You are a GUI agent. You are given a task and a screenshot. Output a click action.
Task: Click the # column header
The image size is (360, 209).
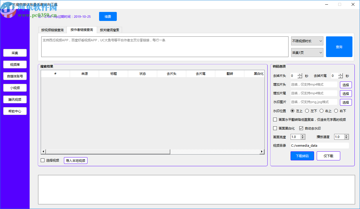tap(55, 74)
